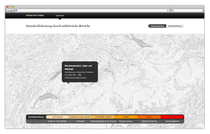Switch to Einzelne Betriebe view
210x134 pixels.
click(x=157, y=26)
